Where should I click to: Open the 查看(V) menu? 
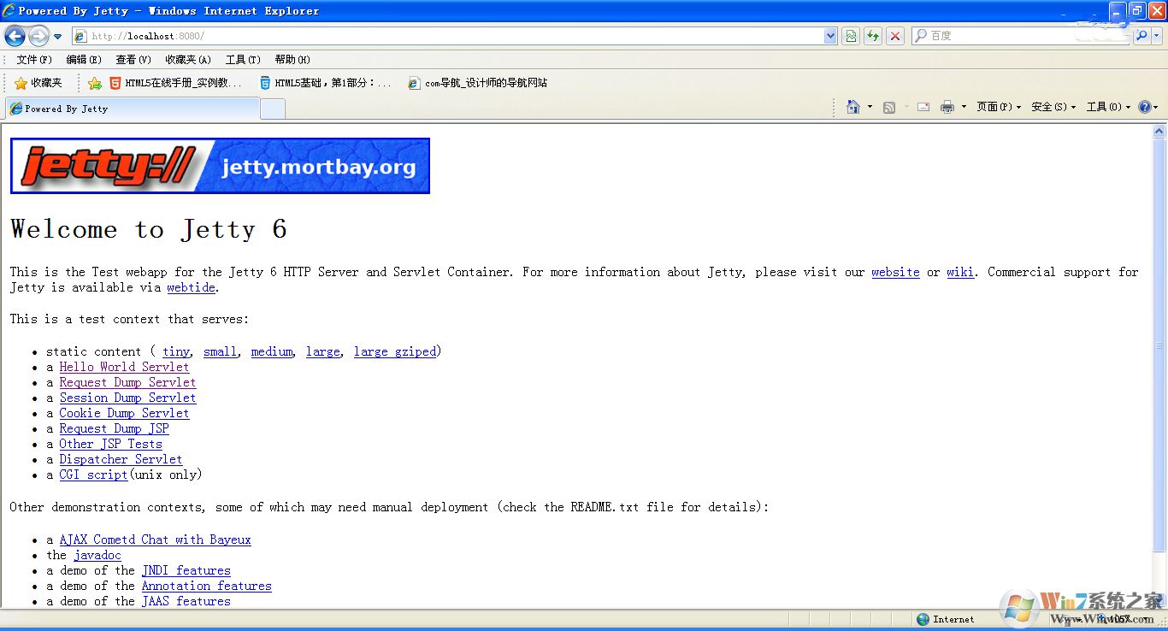click(x=133, y=60)
